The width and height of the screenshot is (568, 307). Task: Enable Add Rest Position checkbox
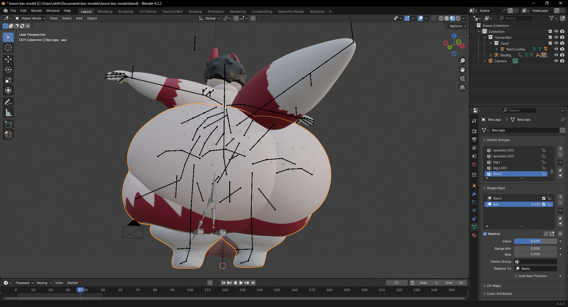coord(516,276)
